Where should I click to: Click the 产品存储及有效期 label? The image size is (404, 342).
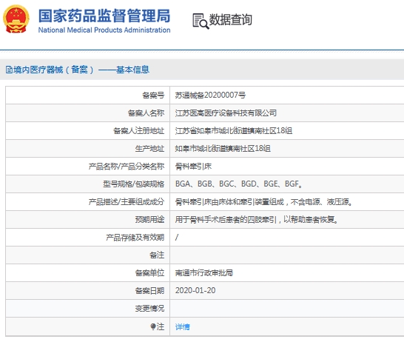click(x=135, y=238)
